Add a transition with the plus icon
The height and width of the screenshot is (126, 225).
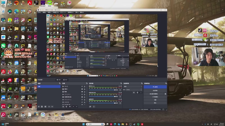pos(134,93)
